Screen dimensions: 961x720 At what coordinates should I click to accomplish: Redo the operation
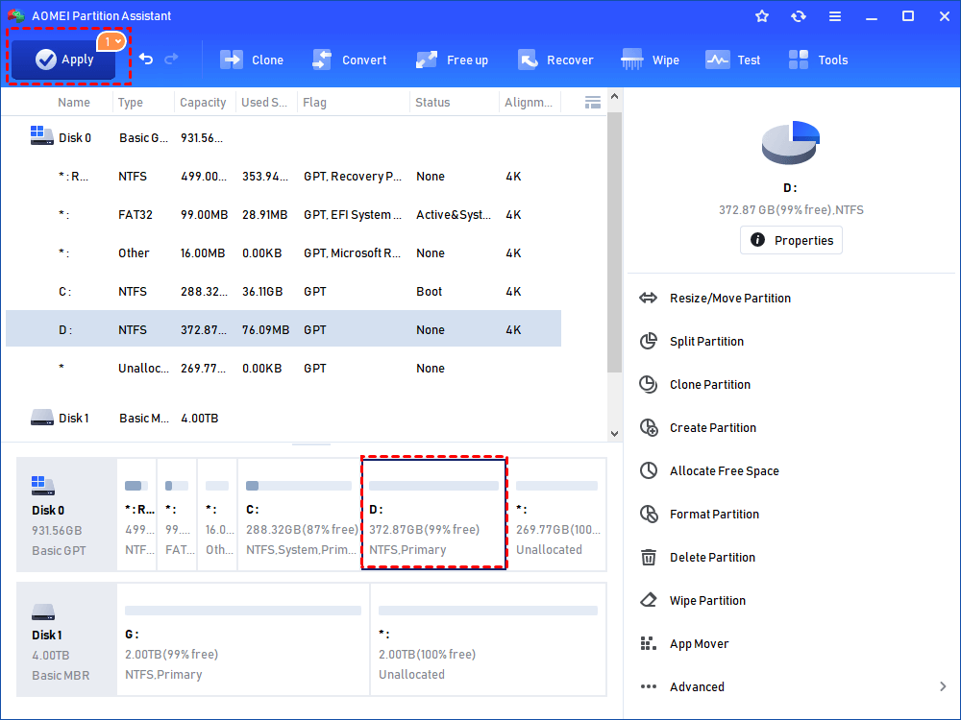pyautogui.click(x=172, y=59)
